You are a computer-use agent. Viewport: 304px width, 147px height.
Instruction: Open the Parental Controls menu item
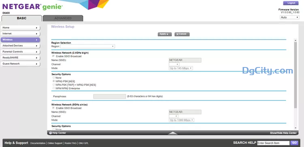point(20,52)
